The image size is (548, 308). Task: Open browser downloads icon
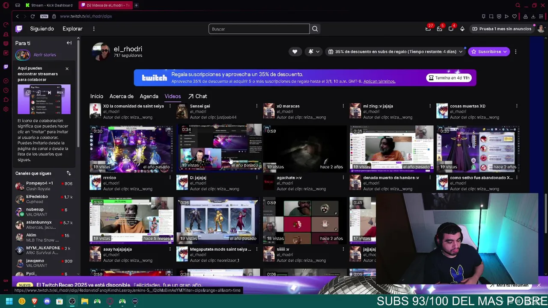(x=533, y=16)
